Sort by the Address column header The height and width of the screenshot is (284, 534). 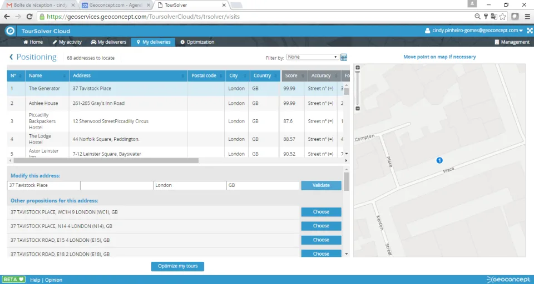(x=128, y=76)
